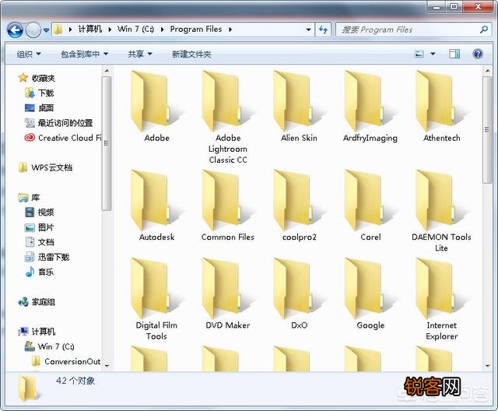
Task: Refresh the Program Files folder view
Action: click(324, 30)
